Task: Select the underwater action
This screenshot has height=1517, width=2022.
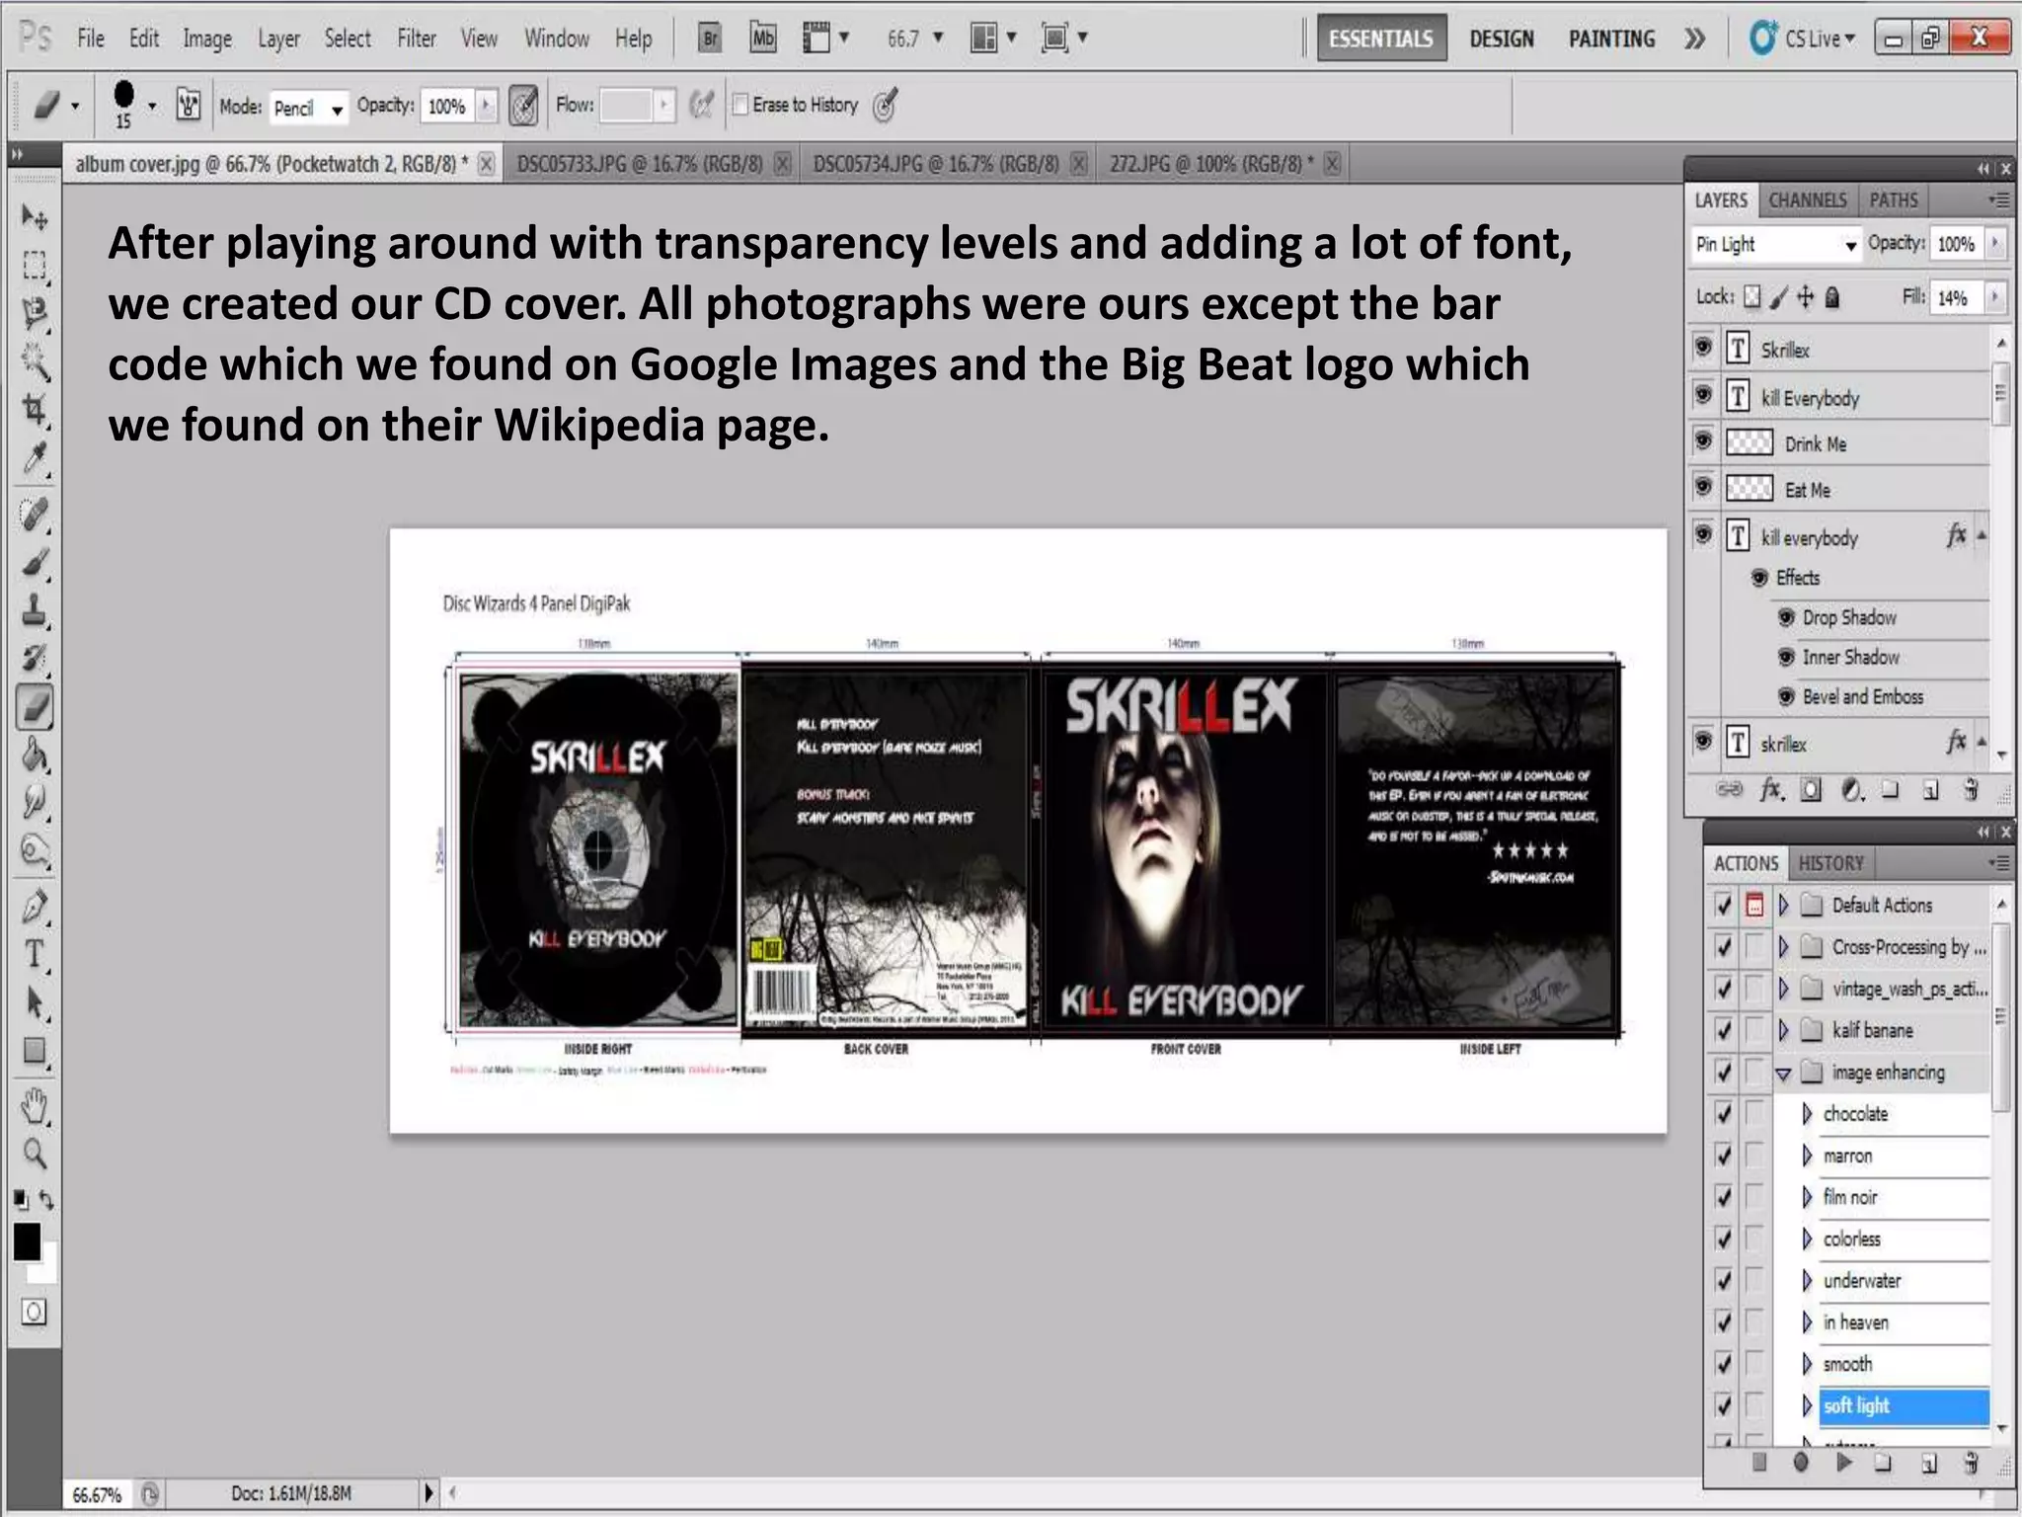Action: pyautogui.click(x=1861, y=1281)
